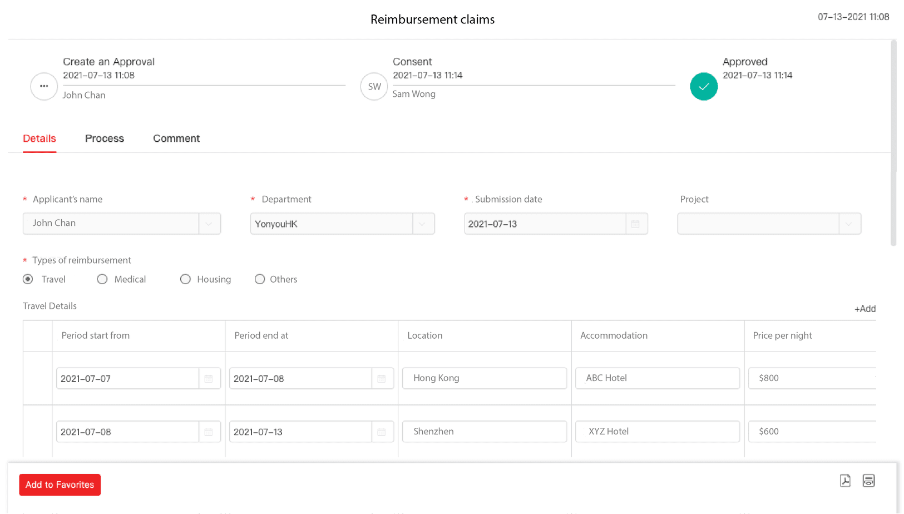The width and height of the screenshot is (904, 514).
Task: Open the Applicant's name dropdown
Action: tap(209, 224)
